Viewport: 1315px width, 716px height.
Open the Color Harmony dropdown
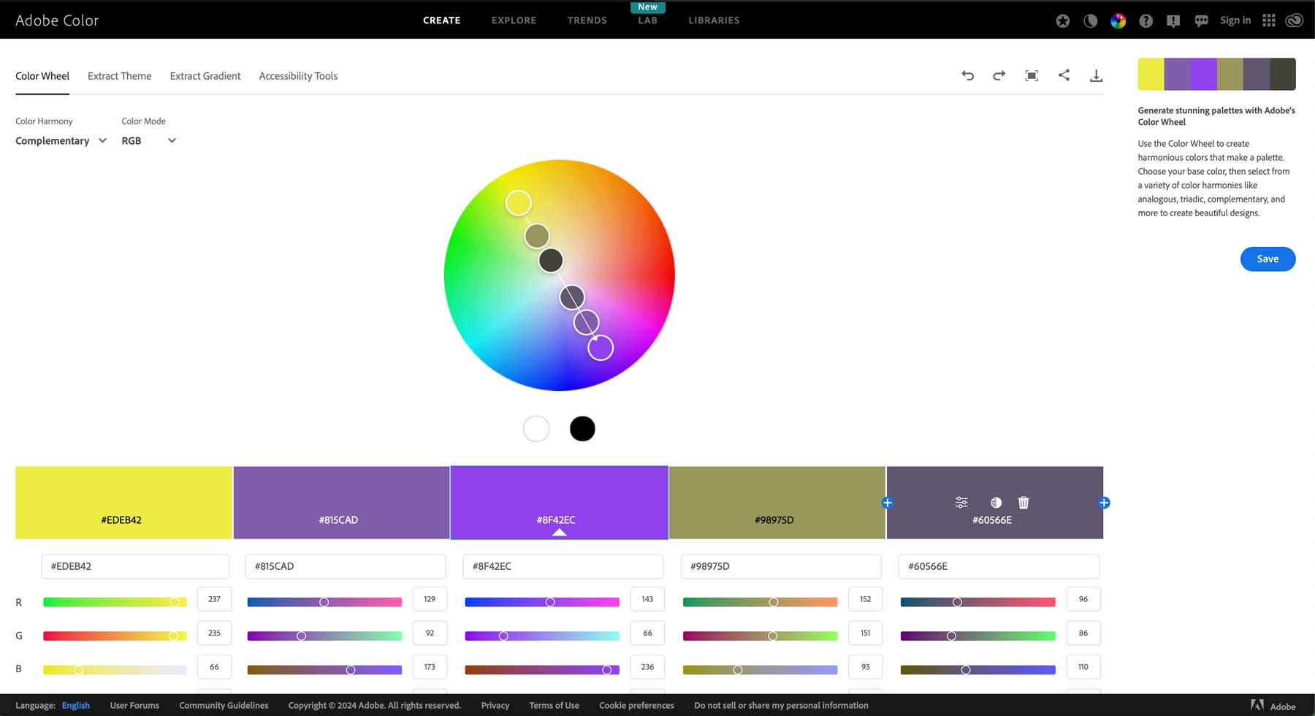point(60,140)
